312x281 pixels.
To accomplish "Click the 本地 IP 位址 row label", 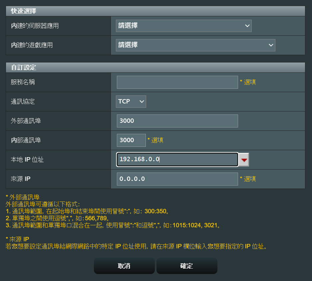I will (x=27, y=160).
